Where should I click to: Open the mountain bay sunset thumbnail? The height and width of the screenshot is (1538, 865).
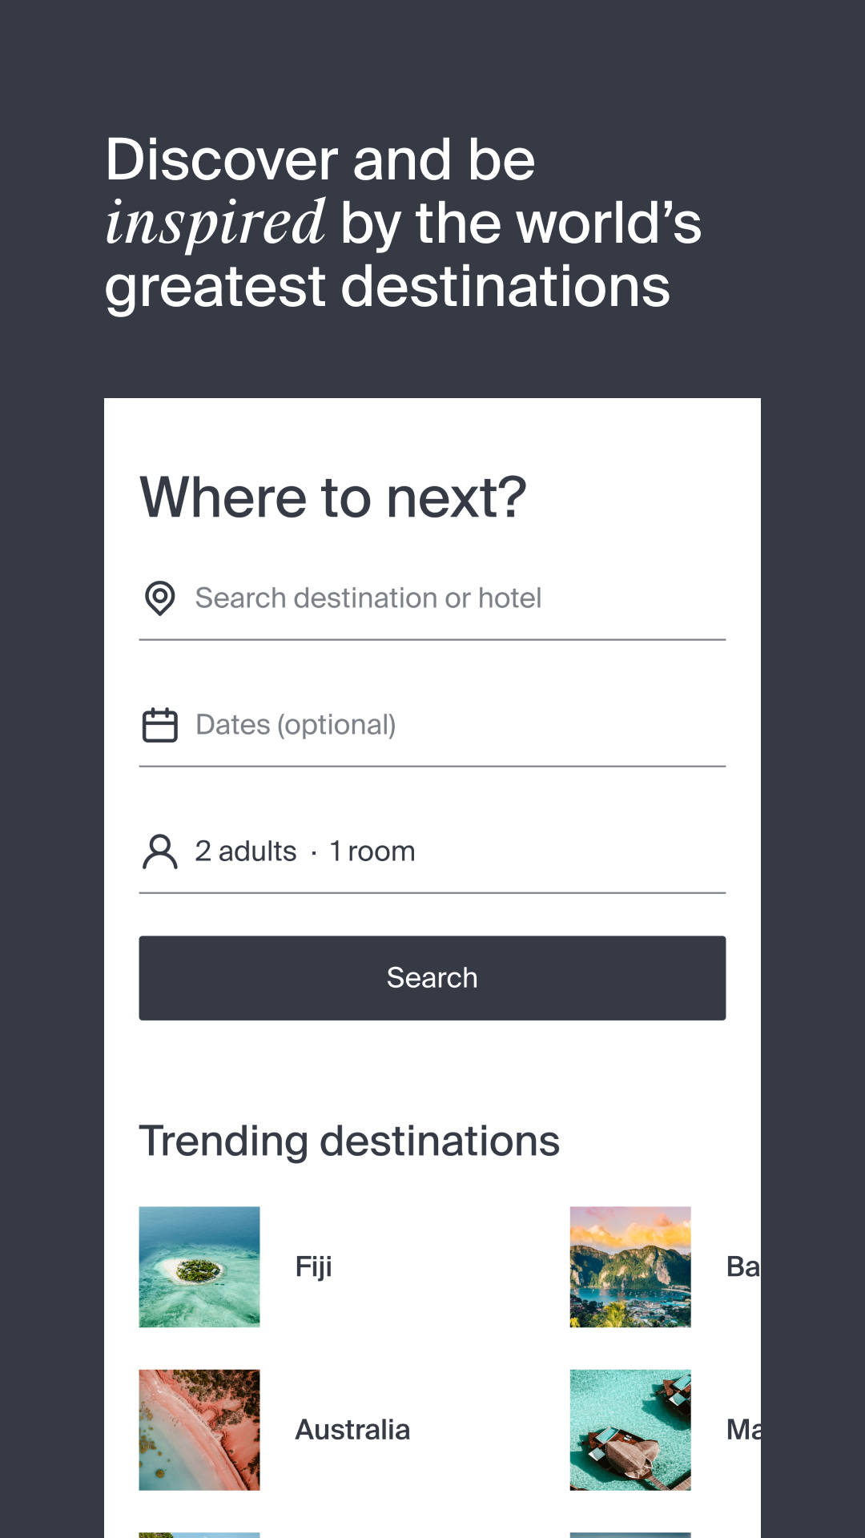(630, 1266)
